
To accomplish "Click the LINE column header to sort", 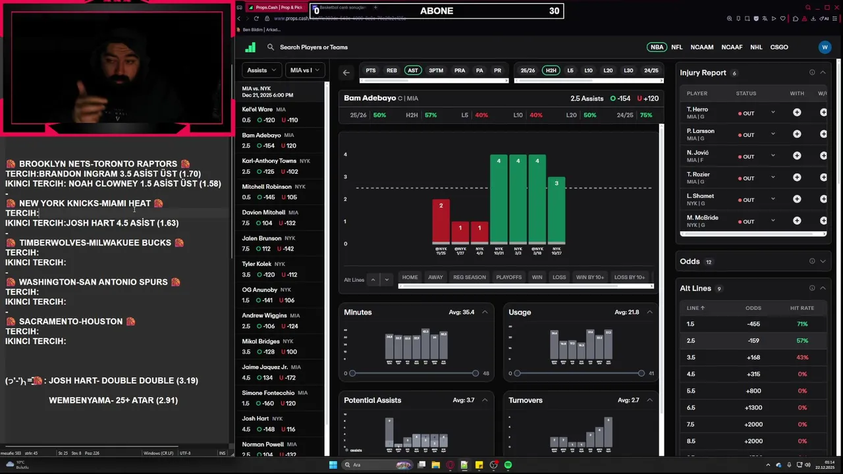I will (x=695, y=308).
